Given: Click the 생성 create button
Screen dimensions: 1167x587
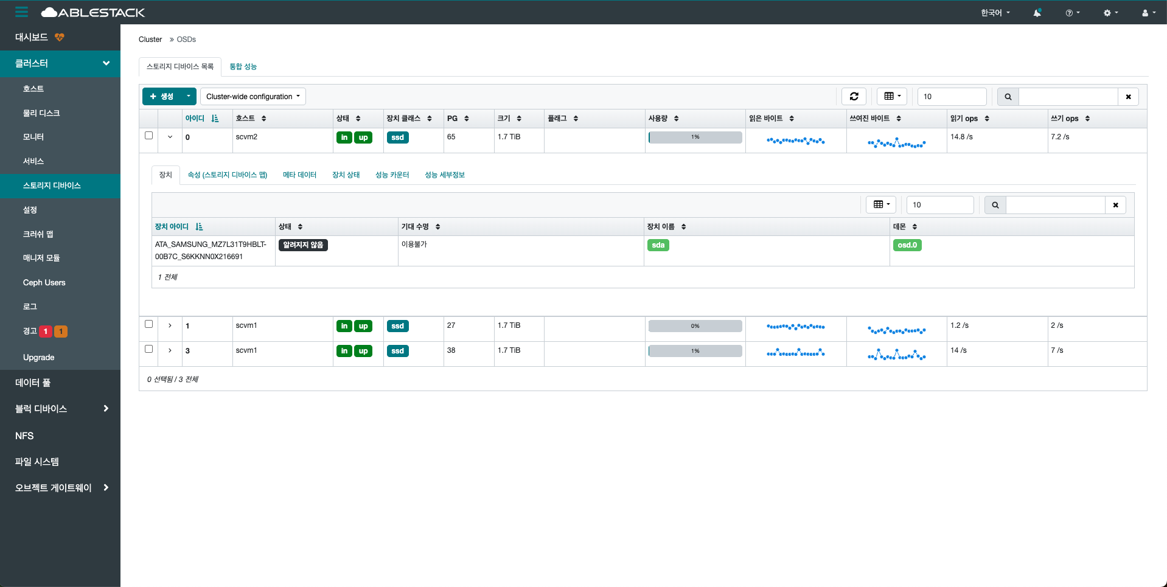Looking at the screenshot, I should click(162, 97).
